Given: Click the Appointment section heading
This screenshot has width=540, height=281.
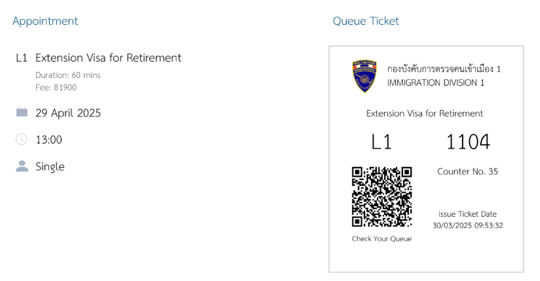Looking at the screenshot, I should tap(45, 21).
